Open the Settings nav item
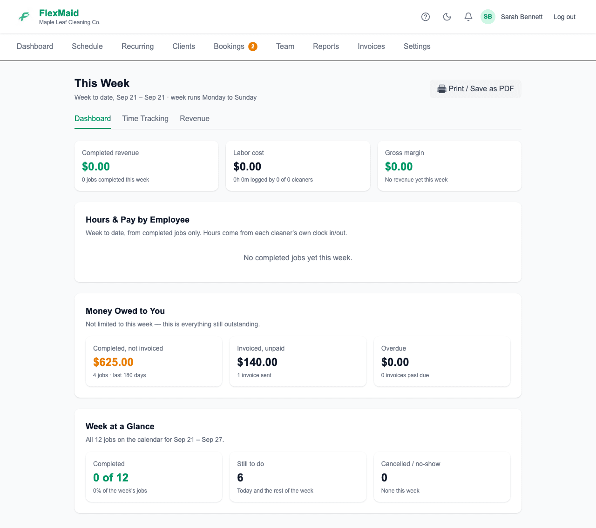The width and height of the screenshot is (596, 528). pyautogui.click(x=417, y=47)
